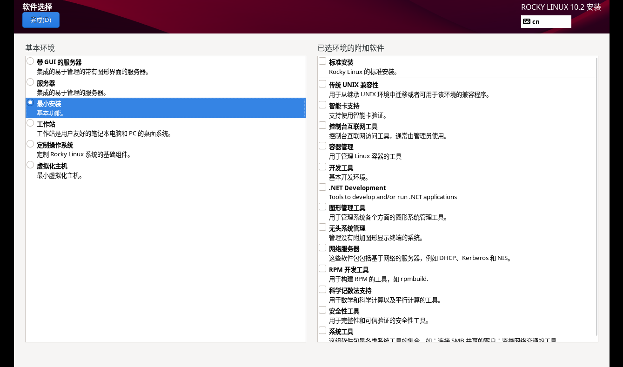Click the text 用于管理 Linux 容器的工具

click(365, 157)
